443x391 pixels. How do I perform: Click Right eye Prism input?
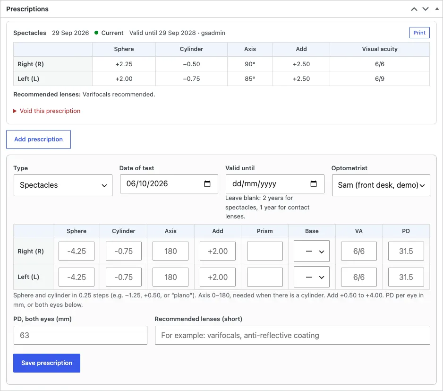(x=265, y=251)
